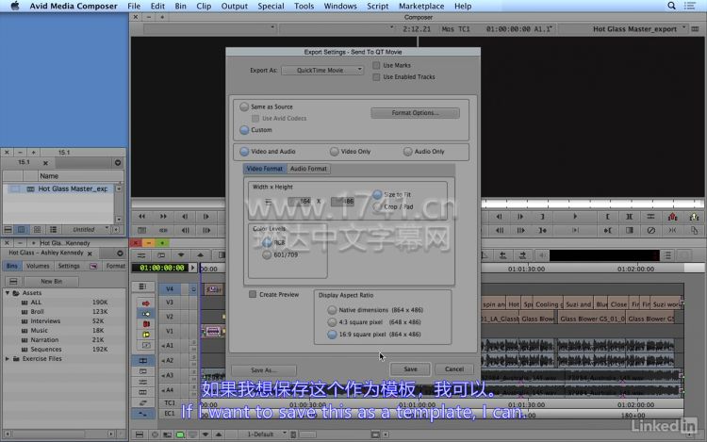The width and height of the screenshot is (707, 442).
Task: Open the Export As QuickTime Movie dropdown
Action: (x=322, y=71)
